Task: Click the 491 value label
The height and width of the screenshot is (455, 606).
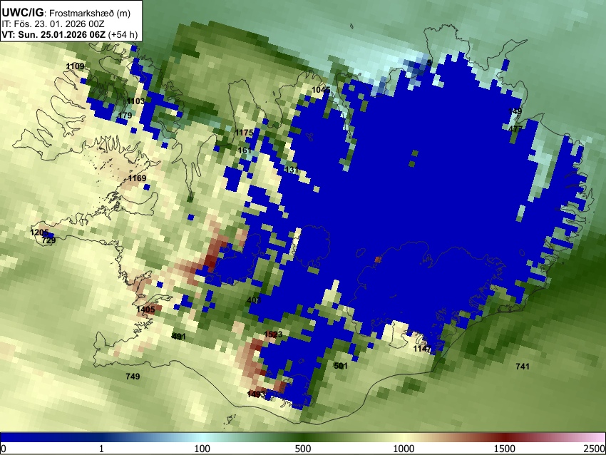Action: tap(178, 337)
